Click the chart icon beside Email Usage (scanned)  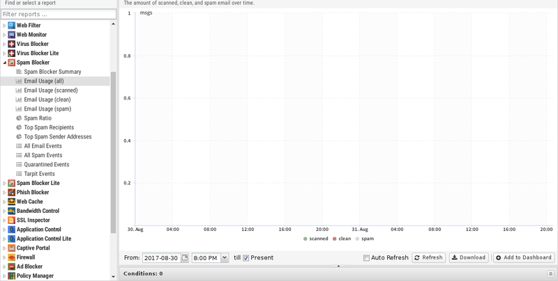tap(19, 90)
